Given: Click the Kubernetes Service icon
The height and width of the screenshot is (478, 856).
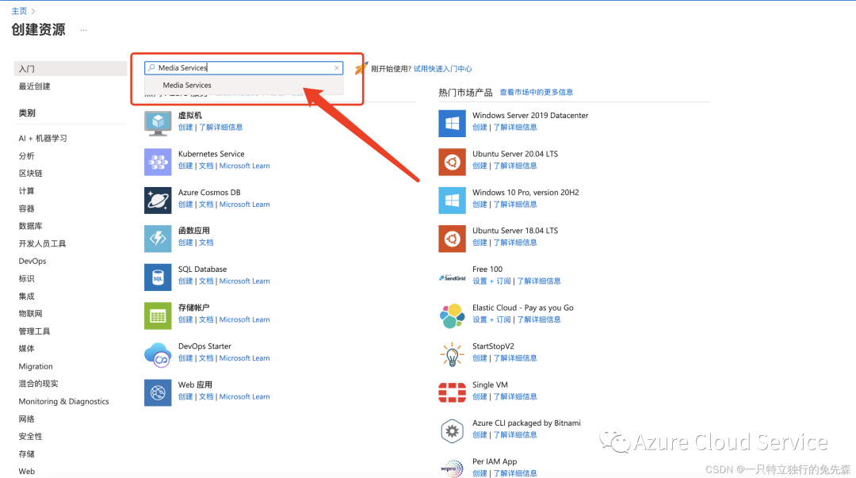Looking at the screenshot, I should (158, 162).
